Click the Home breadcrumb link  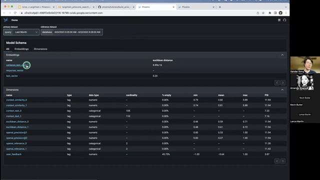(14, 20)
